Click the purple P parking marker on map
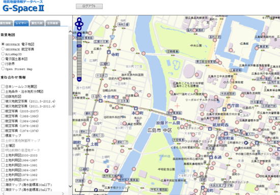 (x=106, y=171)
